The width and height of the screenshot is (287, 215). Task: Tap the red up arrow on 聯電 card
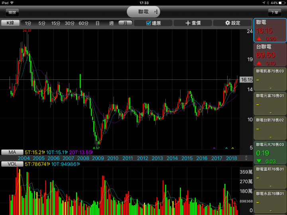(x=259, y=39)
